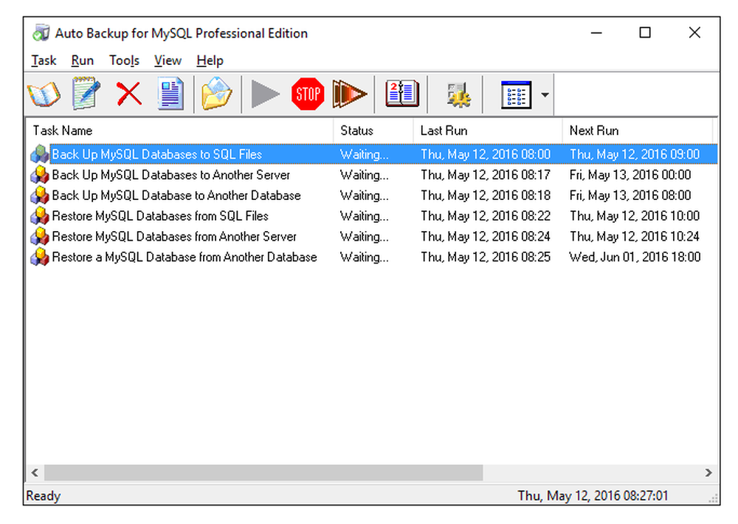Screen dimensions: 738x524
Task: Click the New Task open-book icon
Action: coord(44,94)
